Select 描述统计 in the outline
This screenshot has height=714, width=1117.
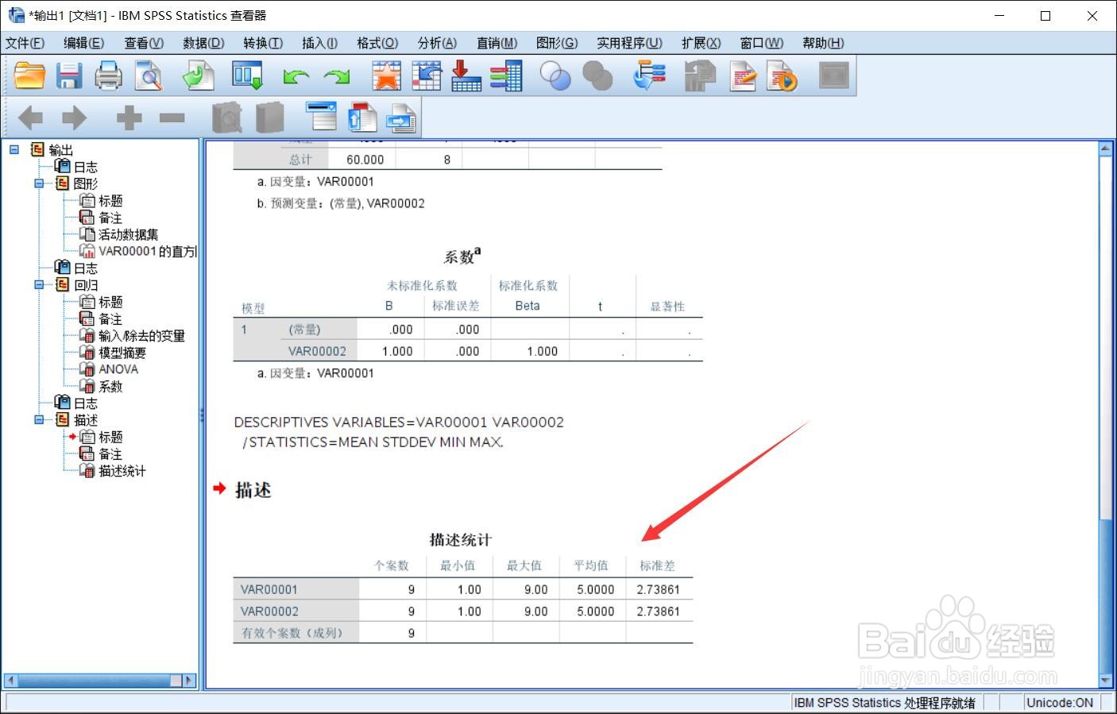[122, 471]
